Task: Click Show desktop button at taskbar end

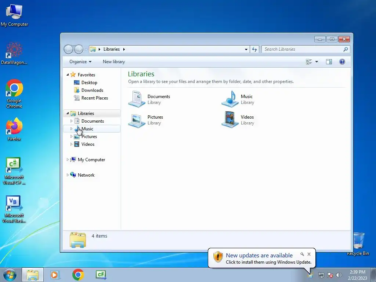Action: point(373,275)
